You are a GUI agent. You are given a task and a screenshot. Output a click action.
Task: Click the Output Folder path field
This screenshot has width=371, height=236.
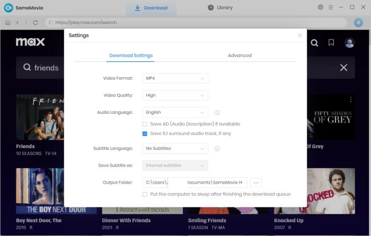pyautogui.click(x=195, y=183)
